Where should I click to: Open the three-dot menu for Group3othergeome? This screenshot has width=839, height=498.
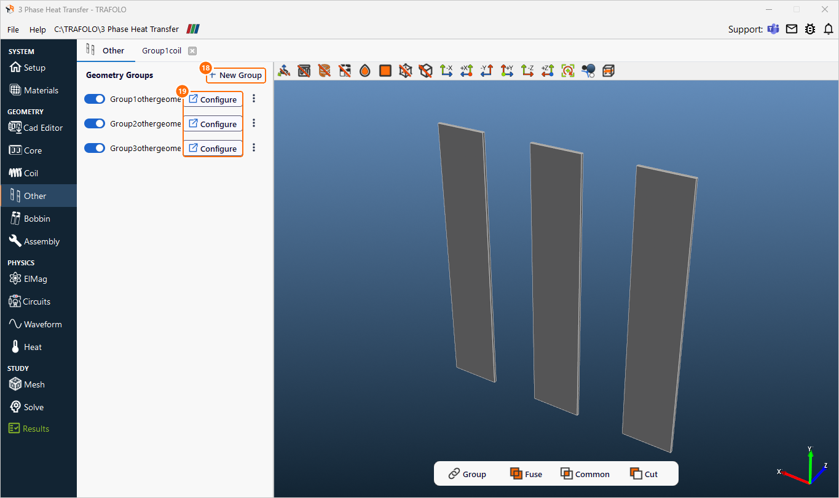(254, 148)
